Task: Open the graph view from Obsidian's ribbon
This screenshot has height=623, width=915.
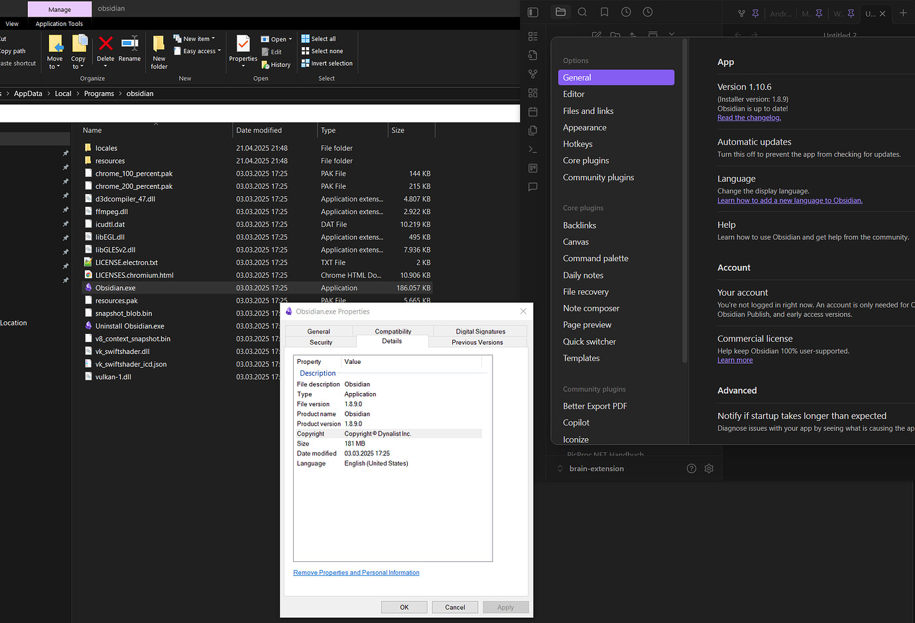Action: click(x=532, y=74)
